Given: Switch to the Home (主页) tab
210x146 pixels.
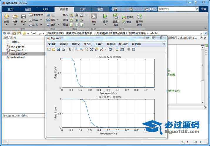Looking at the screenshot, I should [x=11, y=9].
